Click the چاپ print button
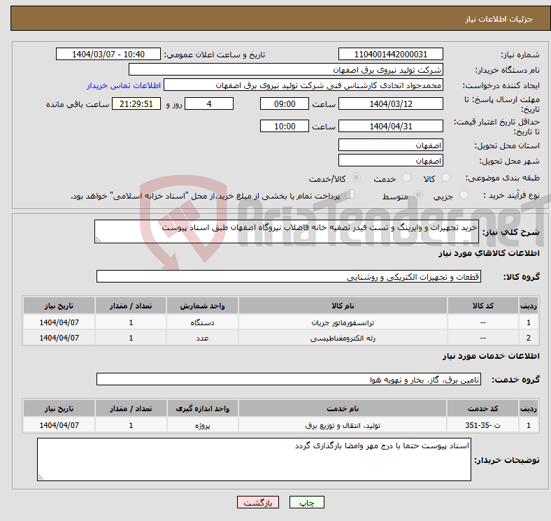The image size is (551, 521). 307,502
